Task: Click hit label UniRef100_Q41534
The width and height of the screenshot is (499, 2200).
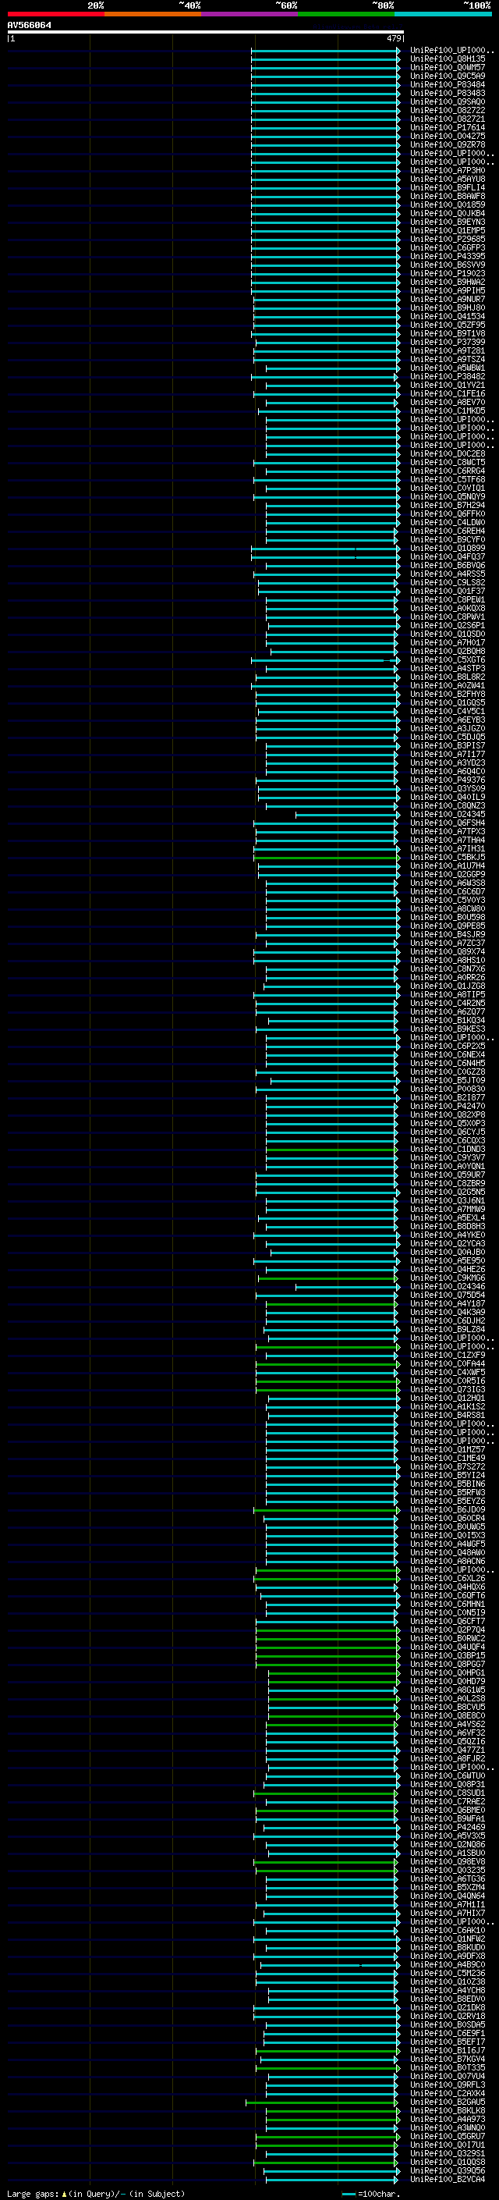Action: pos(448,317)
